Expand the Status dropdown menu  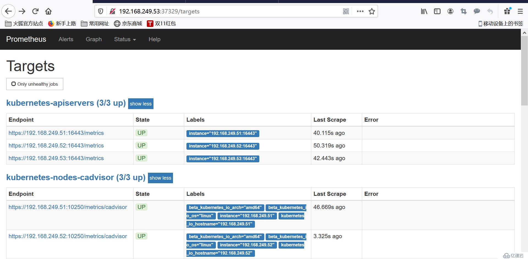[x=125, y=39]
